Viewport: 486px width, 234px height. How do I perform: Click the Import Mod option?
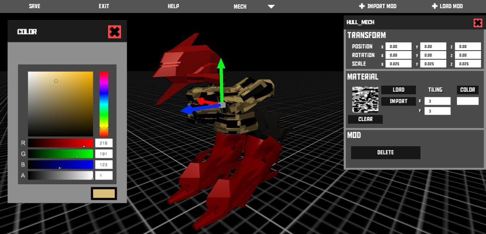click(x=382, y=6)
